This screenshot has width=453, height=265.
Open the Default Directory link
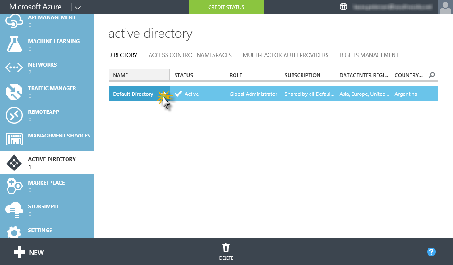pyautogui.click(x=133, y=94)
